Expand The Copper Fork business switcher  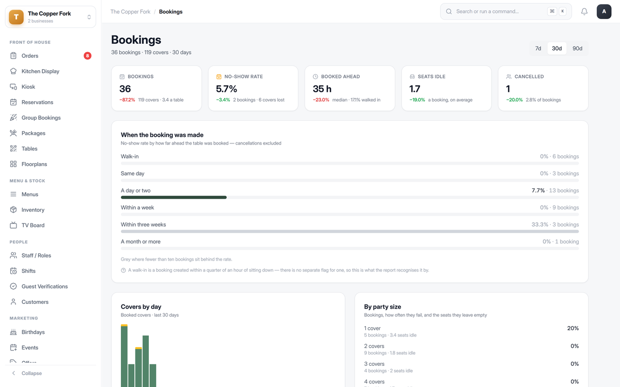point(51,17)
